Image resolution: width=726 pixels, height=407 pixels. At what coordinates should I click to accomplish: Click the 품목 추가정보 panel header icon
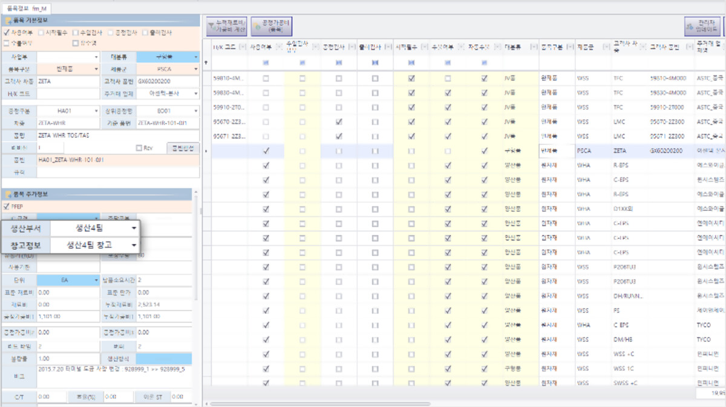[8, 194]
